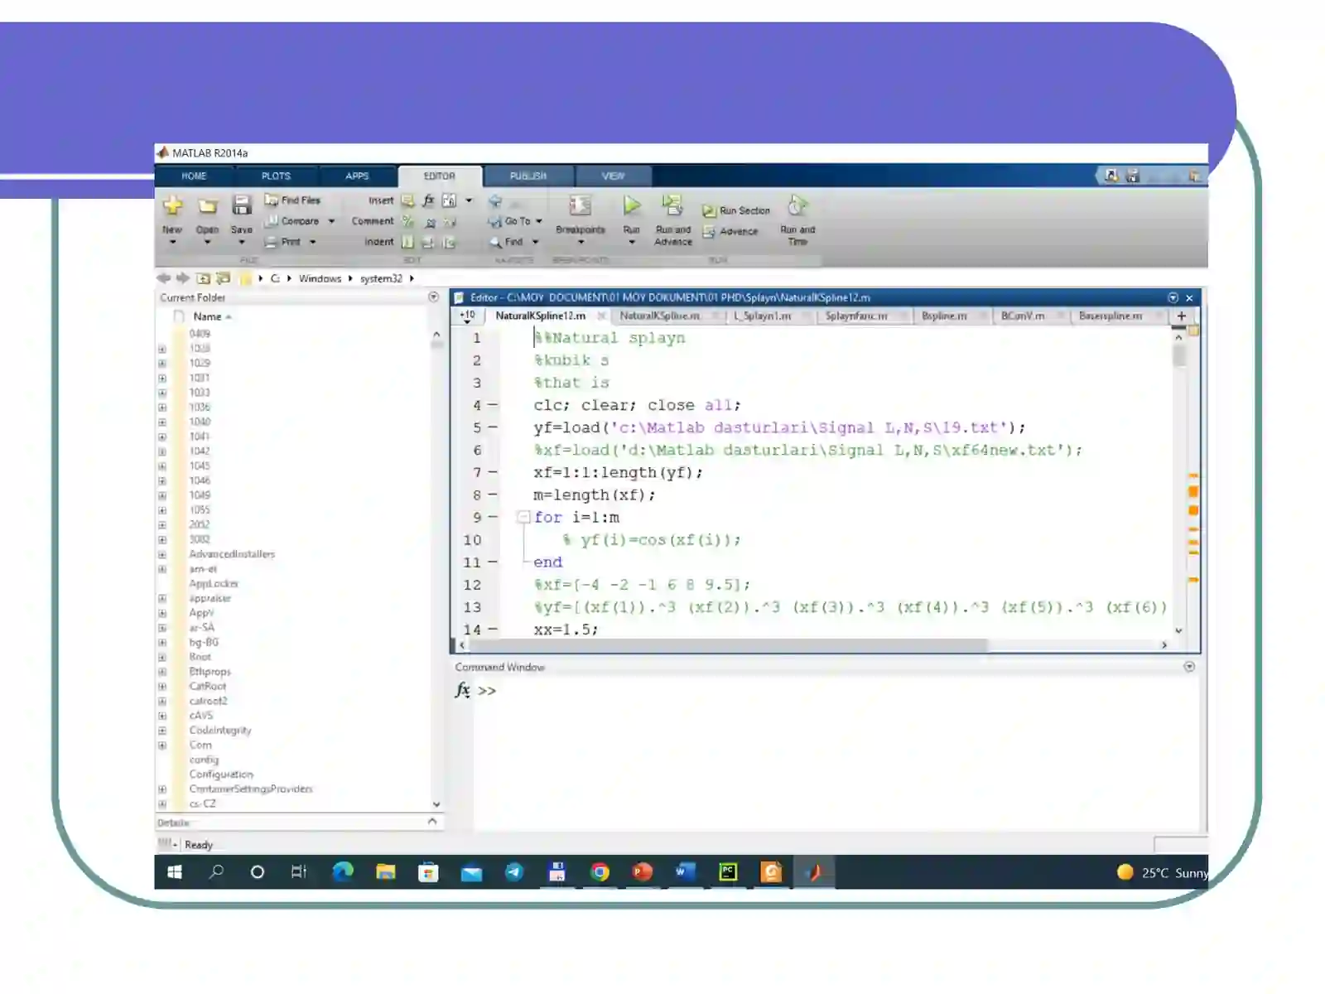
Task: Click the Browse for folder icon
Action: (223, 278)
